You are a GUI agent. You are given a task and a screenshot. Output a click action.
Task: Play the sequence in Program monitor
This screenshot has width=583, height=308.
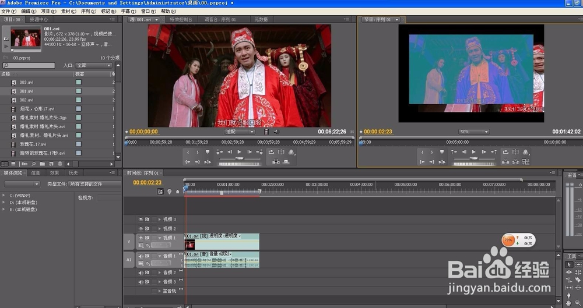[473, 152]
